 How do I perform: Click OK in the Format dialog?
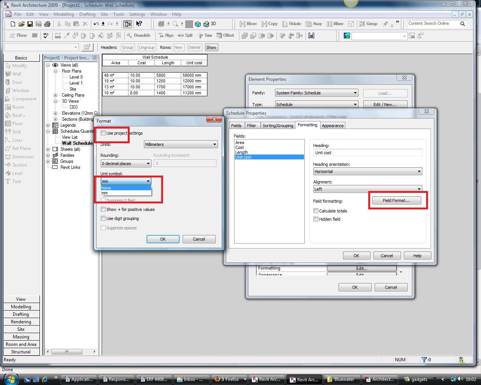(x=163, y=239)
